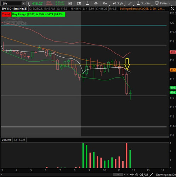
Task: Click the Volume study label
Action: coord(6,140)
